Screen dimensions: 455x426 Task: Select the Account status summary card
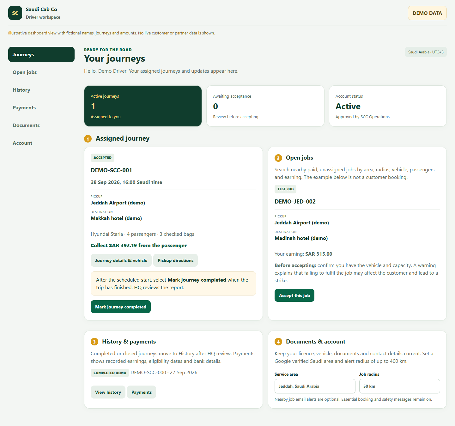388,106
